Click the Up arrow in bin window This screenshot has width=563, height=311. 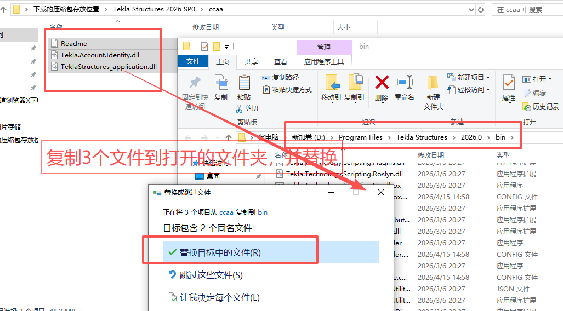pyautogui.click(x=229, y=137)
